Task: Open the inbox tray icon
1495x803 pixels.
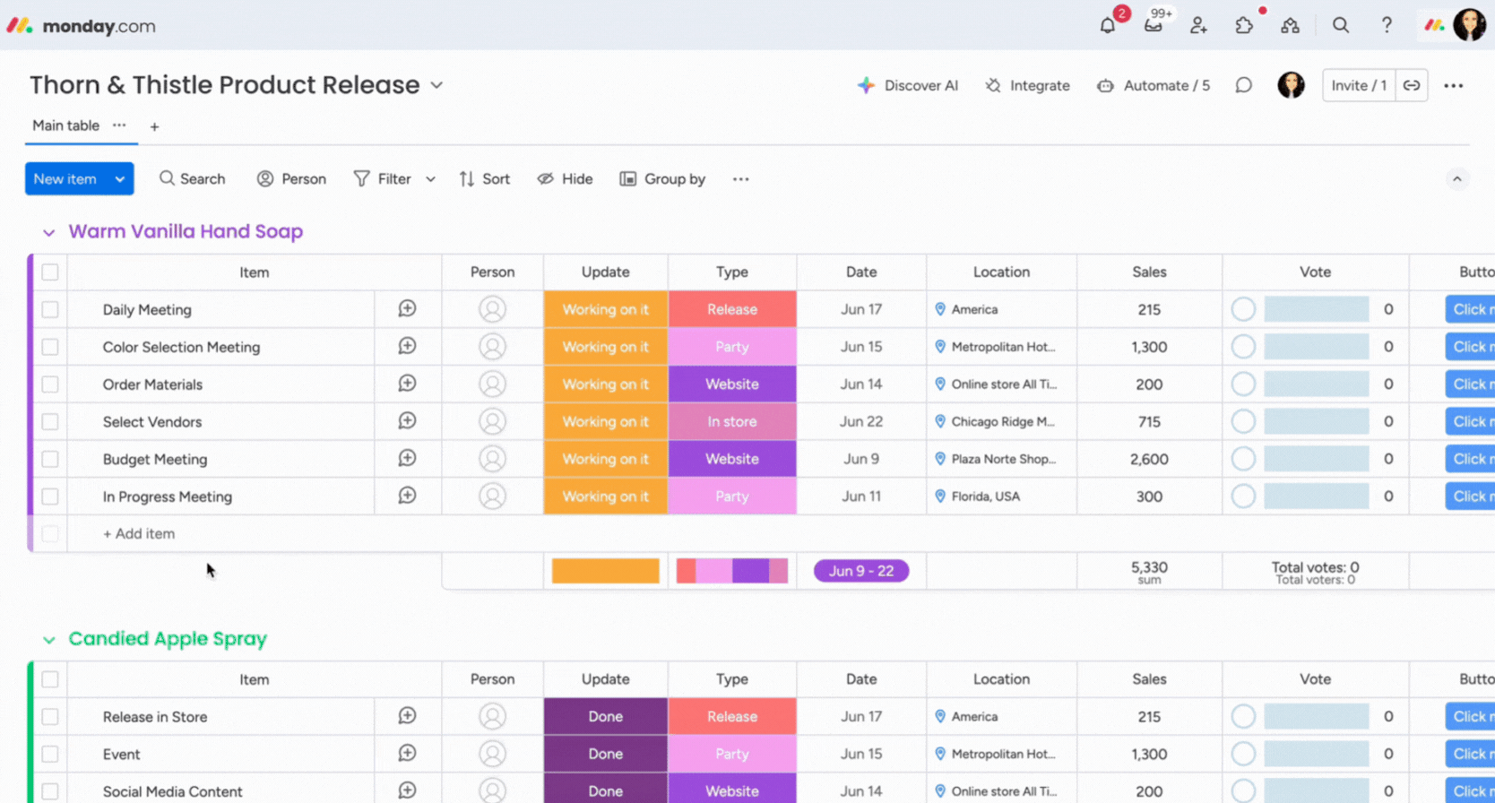Action: (1154, 26)
